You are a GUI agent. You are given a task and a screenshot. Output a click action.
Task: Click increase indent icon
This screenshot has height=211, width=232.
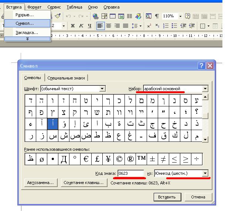pos(192,26)
